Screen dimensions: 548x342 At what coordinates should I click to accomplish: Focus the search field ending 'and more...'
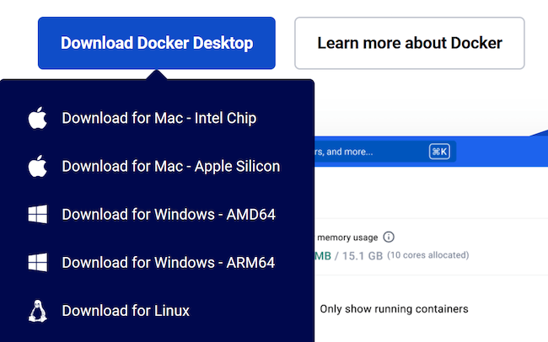[385, 152]
